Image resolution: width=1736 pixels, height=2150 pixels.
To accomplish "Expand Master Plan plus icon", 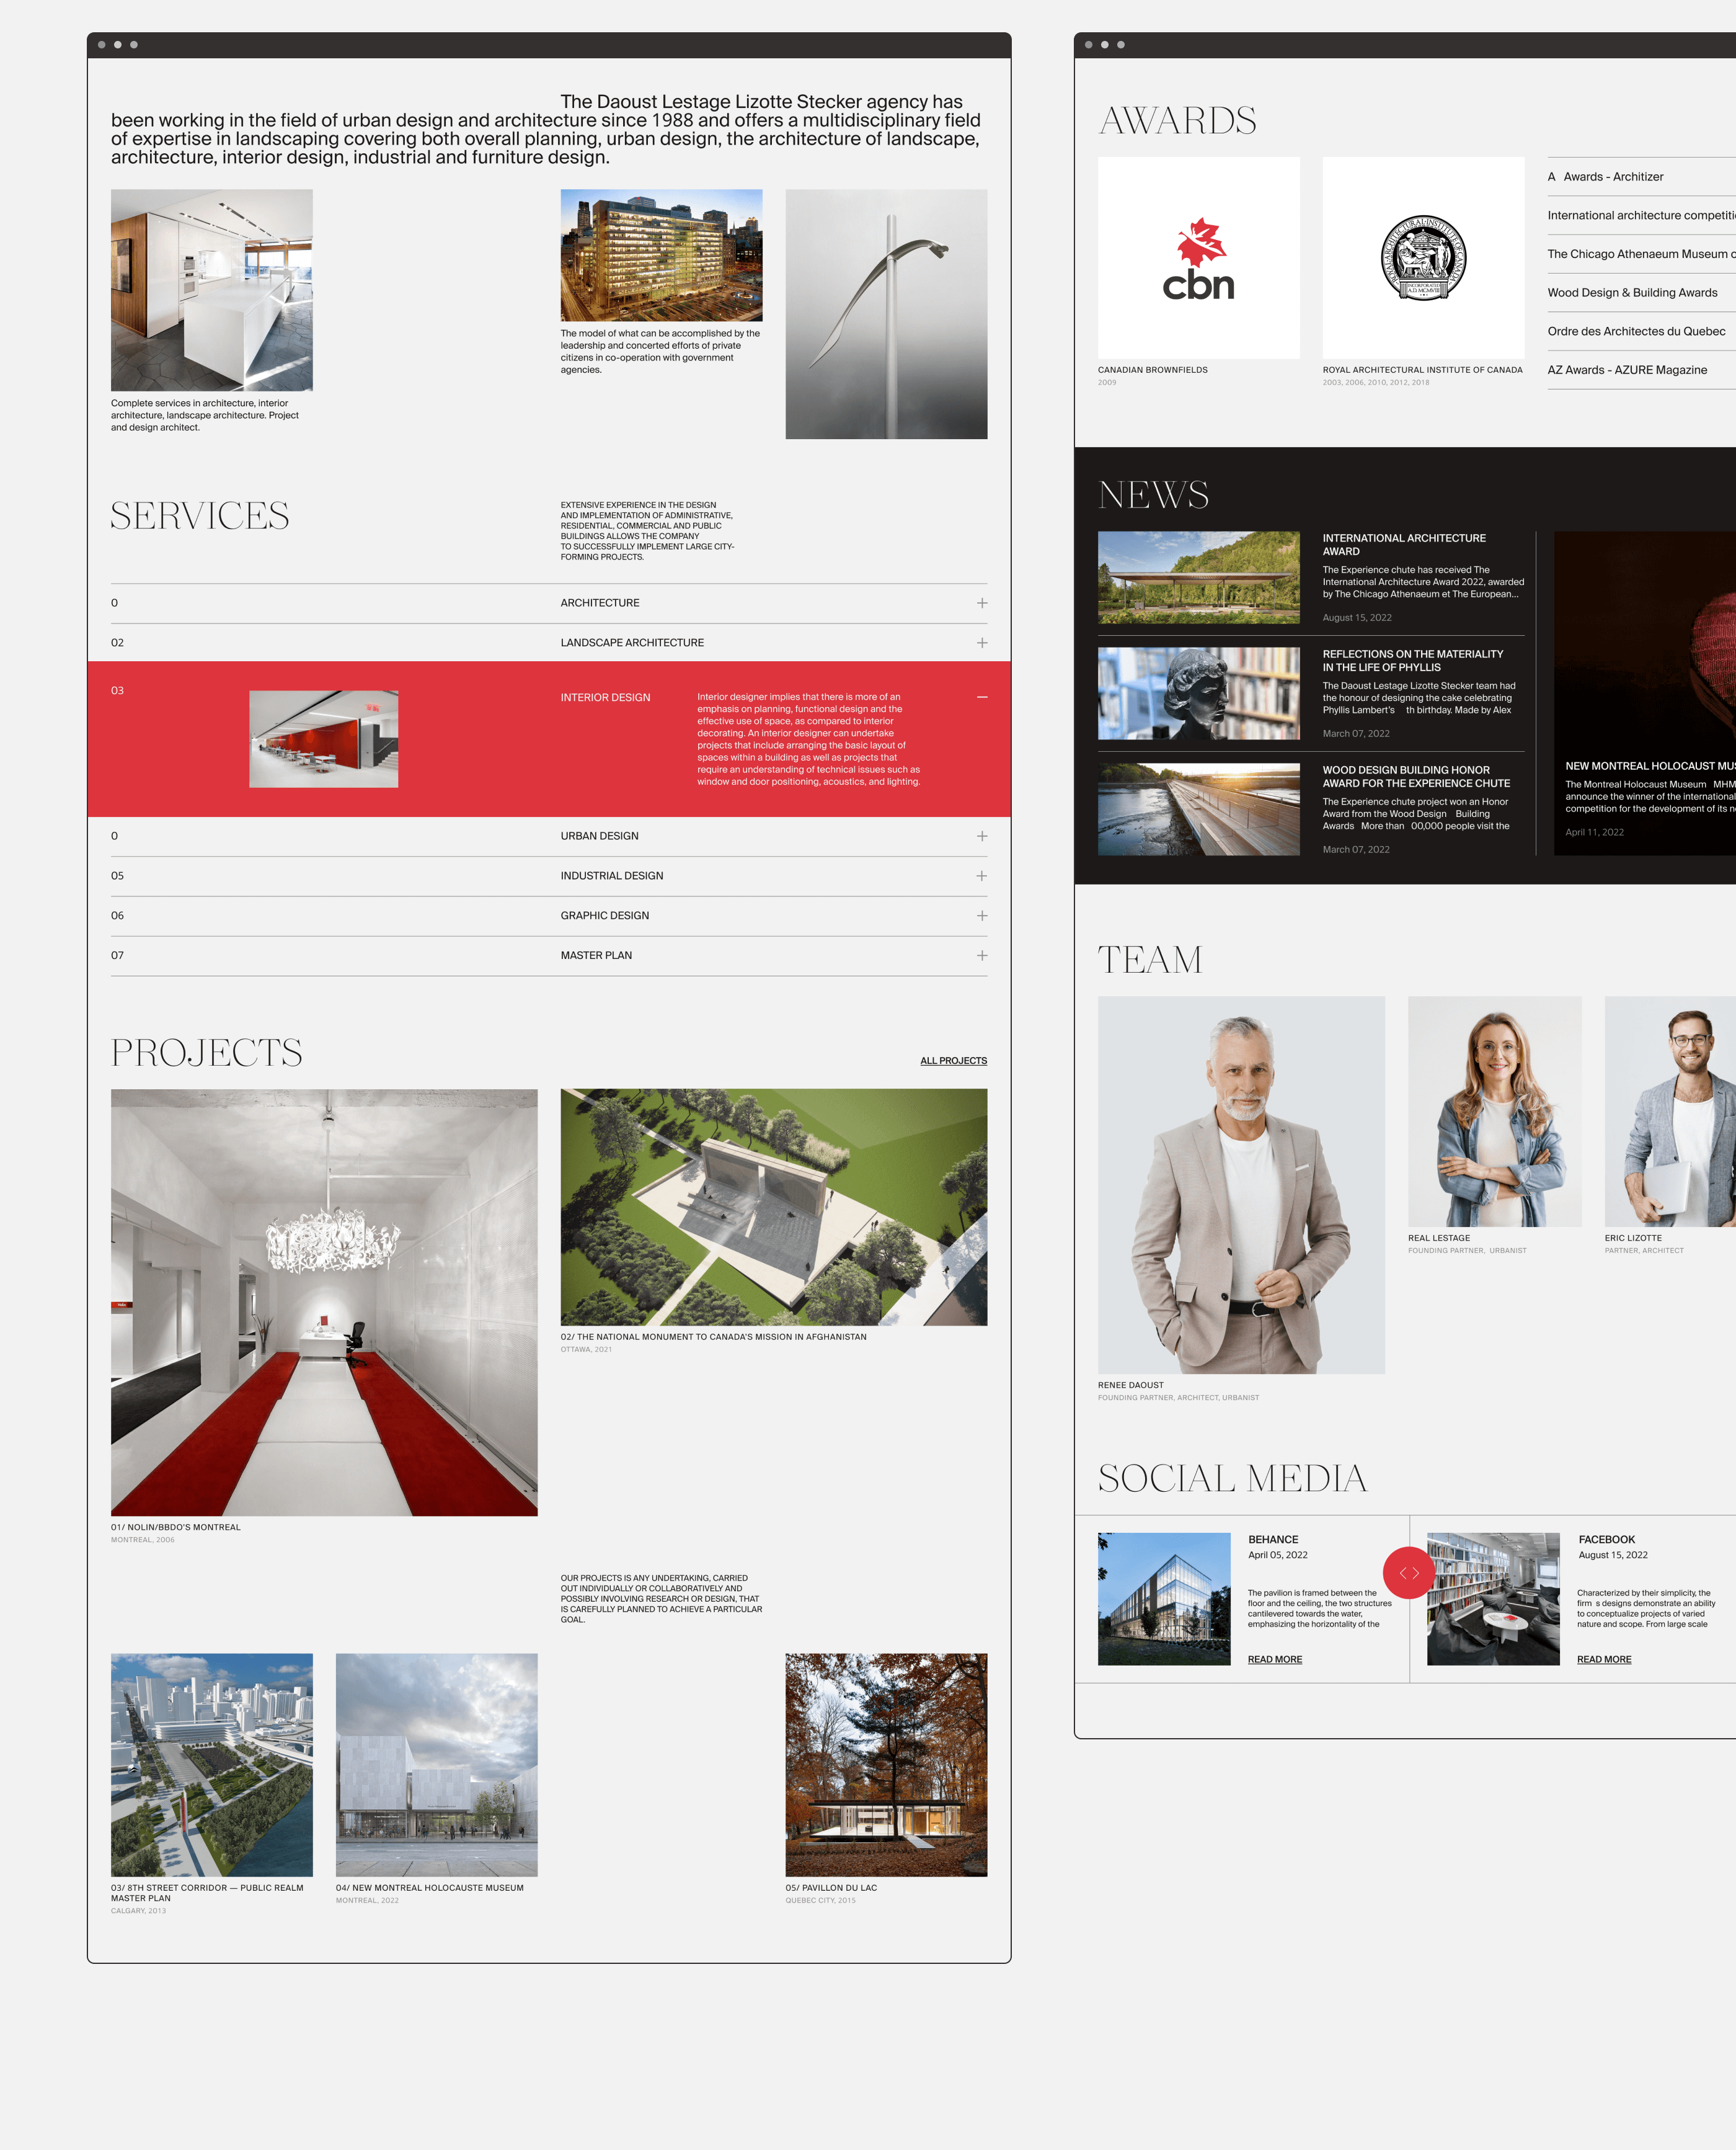I will coord(981,957).
